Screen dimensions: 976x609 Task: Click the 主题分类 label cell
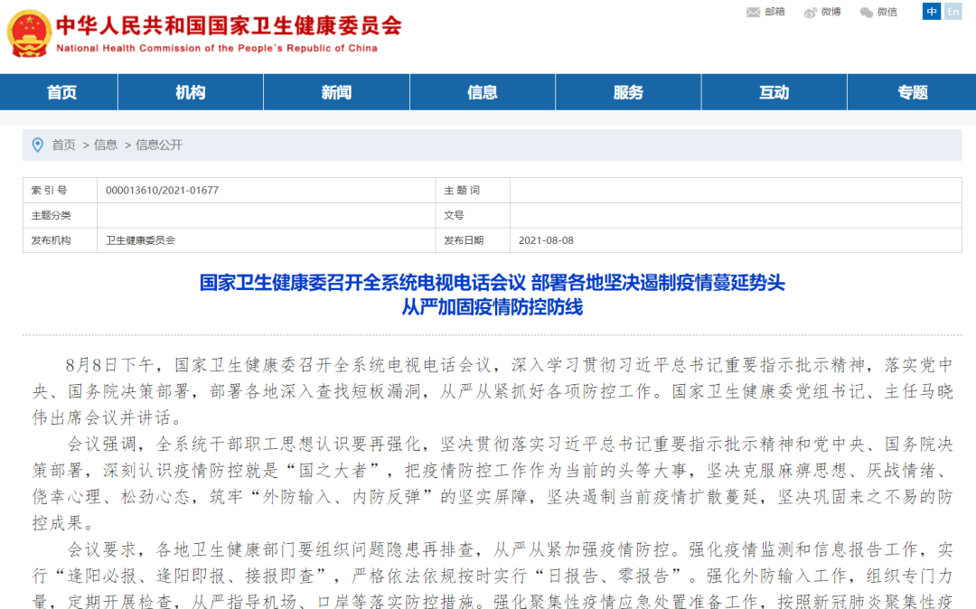click(x=60, y=215)
